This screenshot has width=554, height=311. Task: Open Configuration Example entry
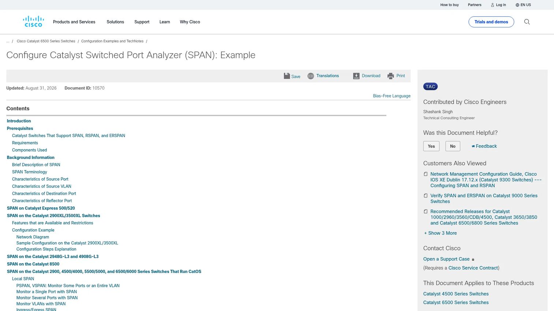coord(33,230)
